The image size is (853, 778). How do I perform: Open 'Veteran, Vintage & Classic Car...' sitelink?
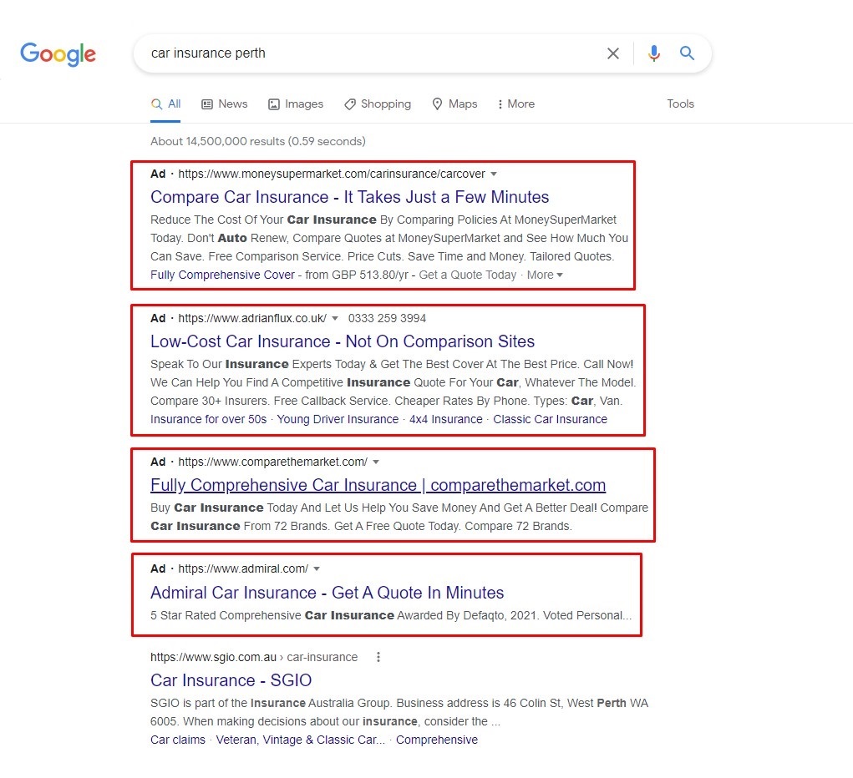point(300,740)
